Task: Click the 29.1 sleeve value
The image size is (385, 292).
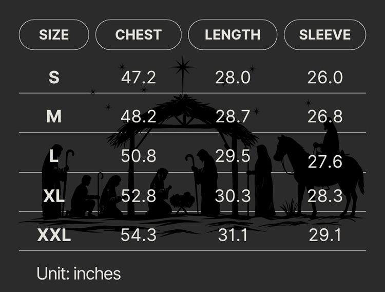Action: pyautogui.click(x=325, y=235)
